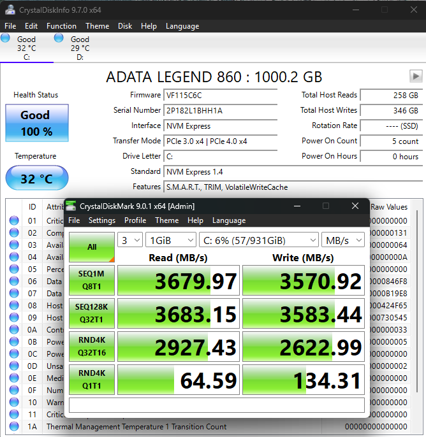Click the CrystalDiskInfo title bar app icon
The width and height of the screenshot is (426, 437).
[10, 10]
